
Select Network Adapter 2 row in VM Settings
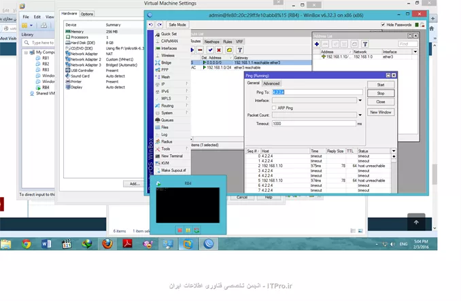click(103, 59)
